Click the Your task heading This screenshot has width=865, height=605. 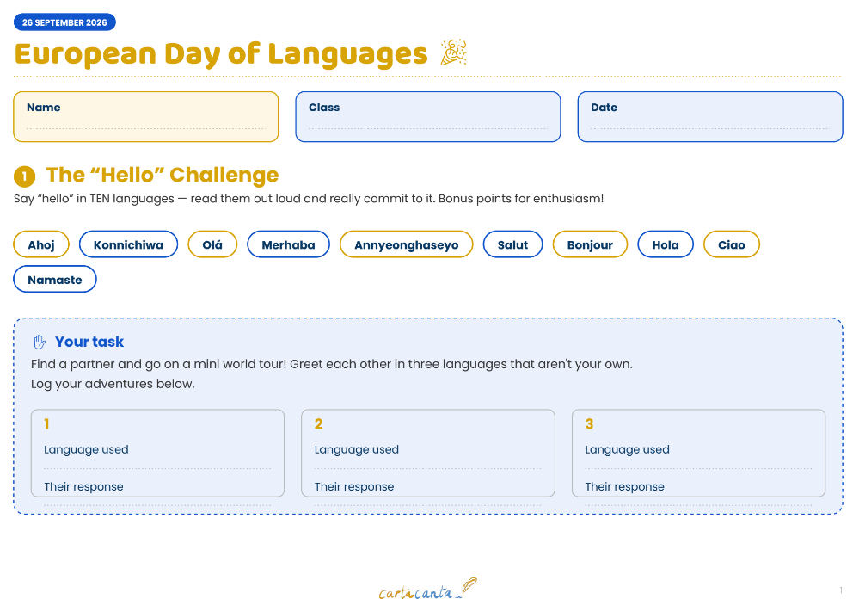(x=89, y=342)
